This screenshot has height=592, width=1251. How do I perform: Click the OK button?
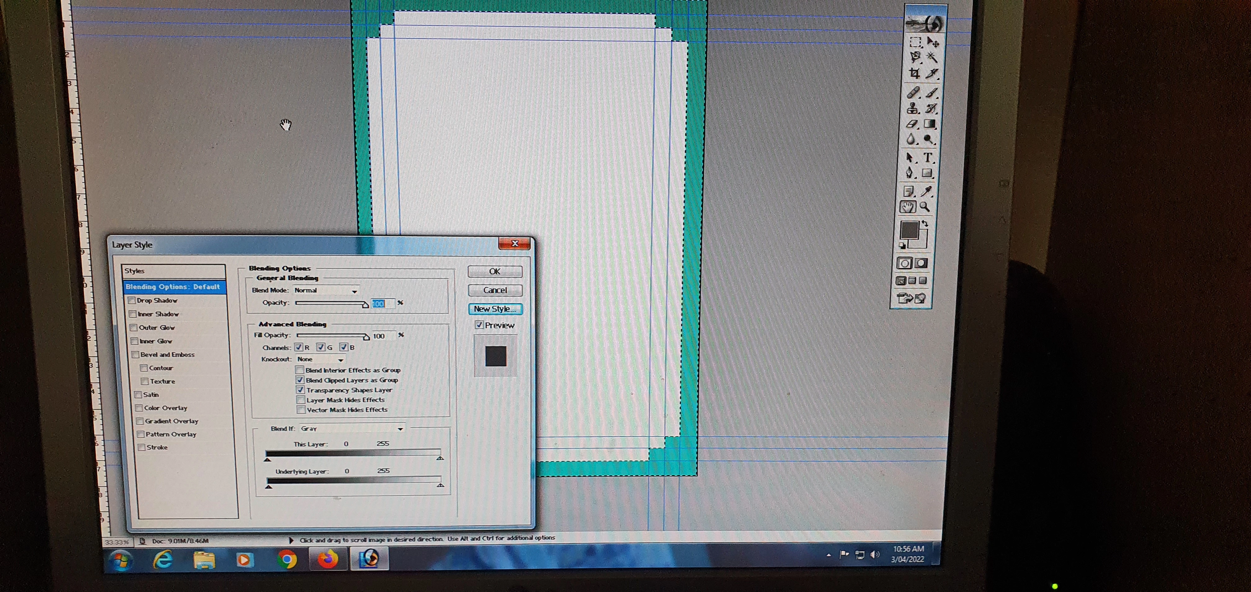click(495, 271)
